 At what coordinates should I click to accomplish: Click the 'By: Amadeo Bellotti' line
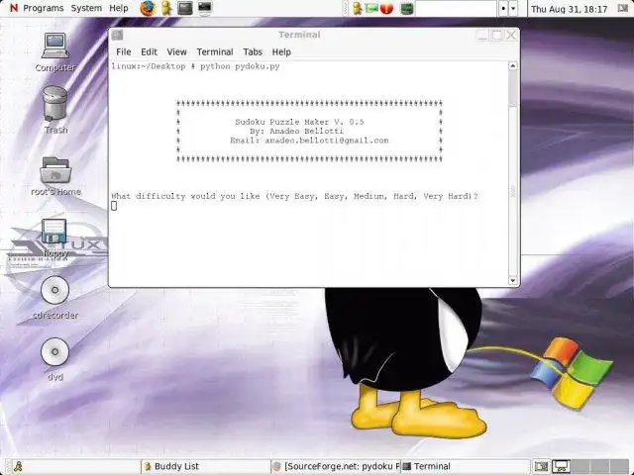click(x=297, y=131)
